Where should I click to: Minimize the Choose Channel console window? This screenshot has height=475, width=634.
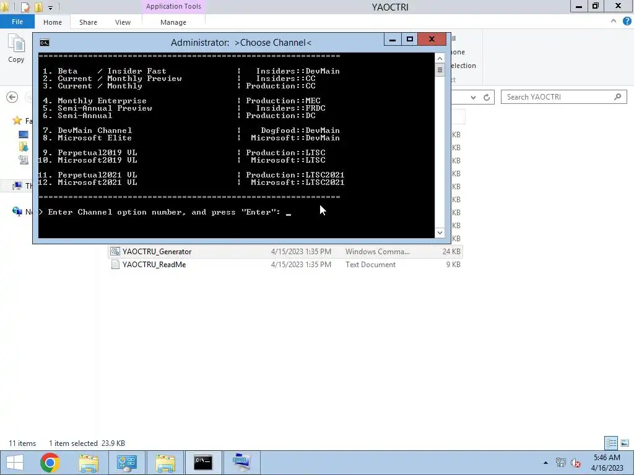pos(392,39)
